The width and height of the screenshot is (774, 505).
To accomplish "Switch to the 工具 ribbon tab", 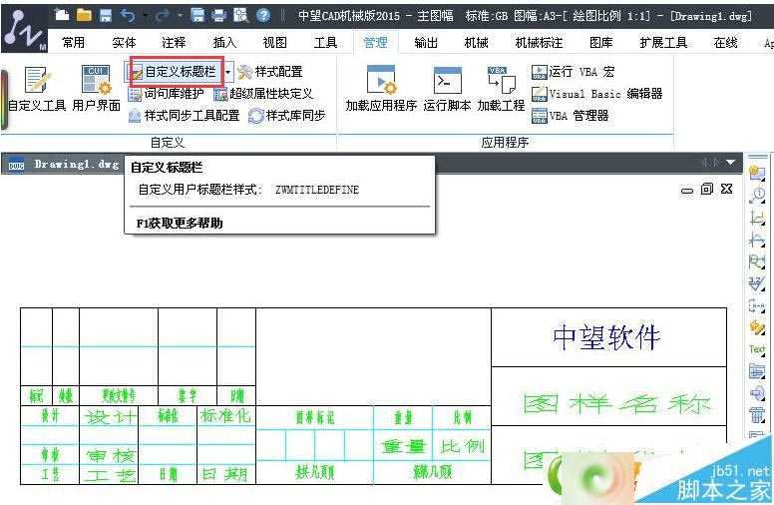I will coord(325,43).
